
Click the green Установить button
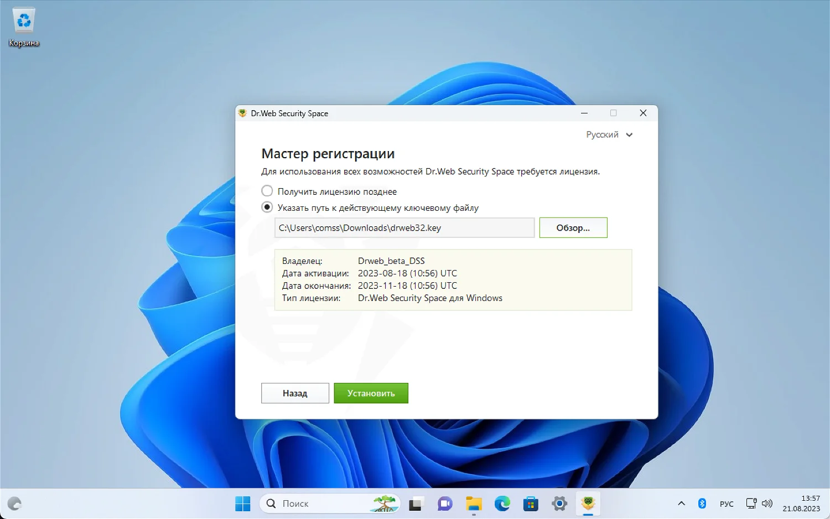pyautogui.click(x=371, y=393)
